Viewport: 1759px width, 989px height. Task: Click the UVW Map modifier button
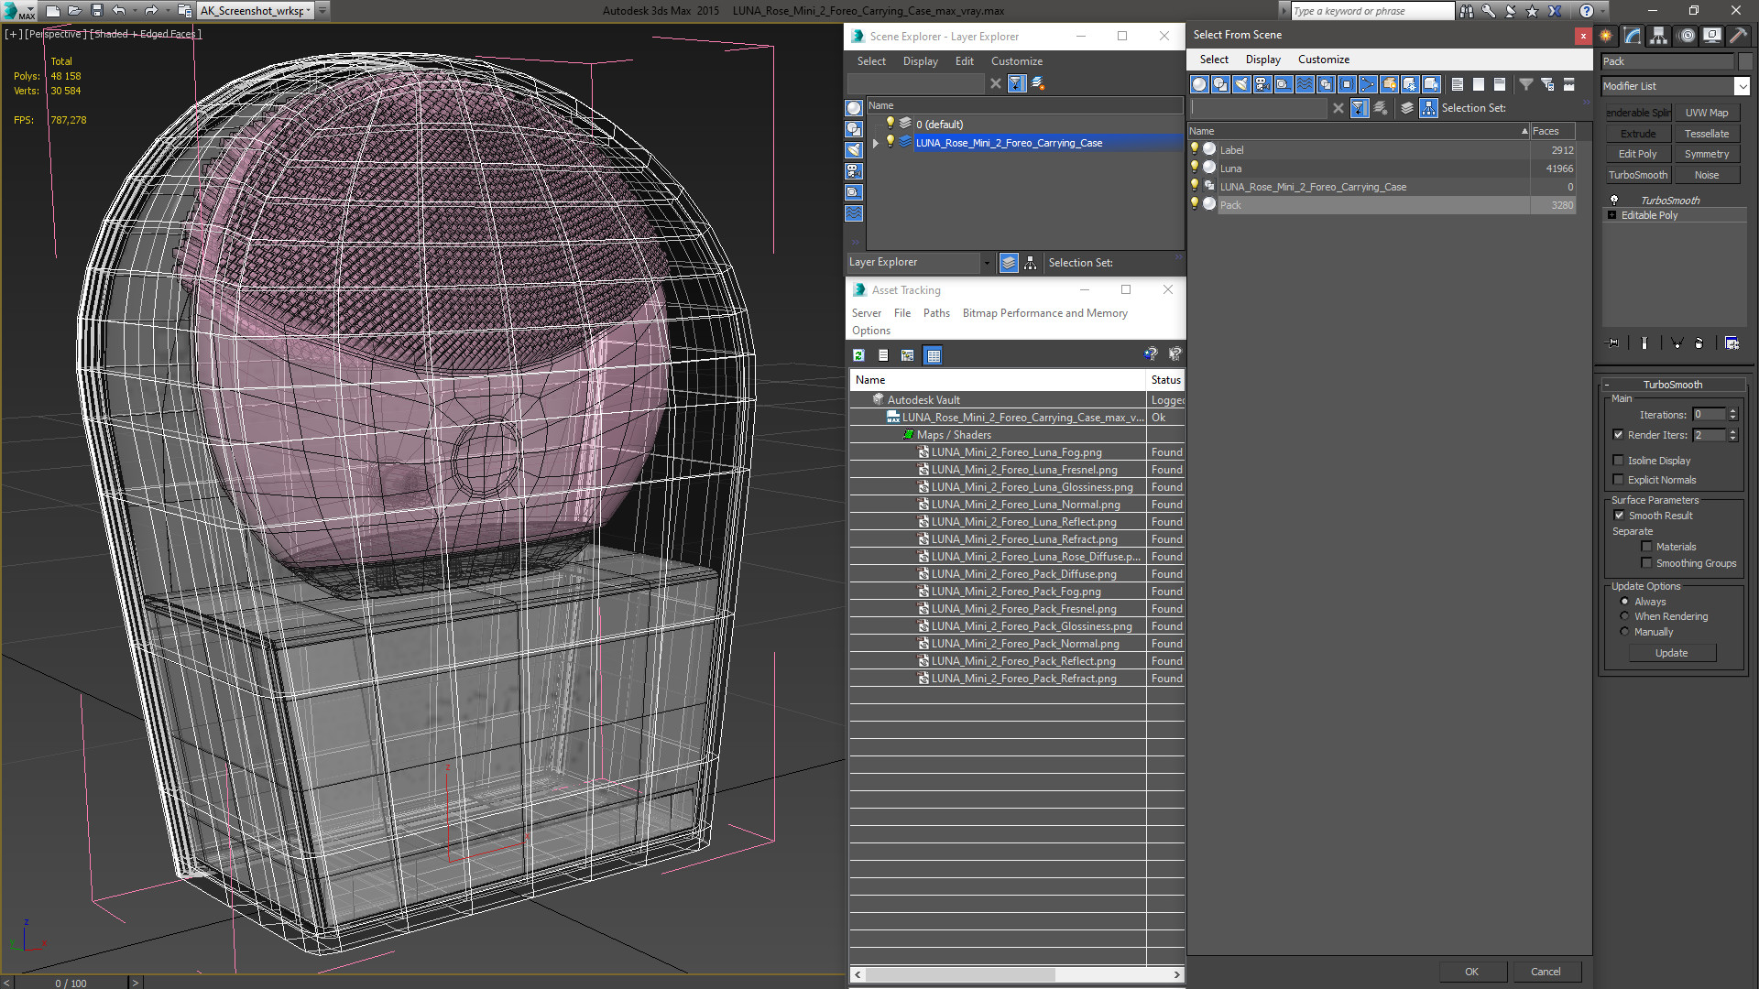pyautogui.click(x=1706, y=113)
